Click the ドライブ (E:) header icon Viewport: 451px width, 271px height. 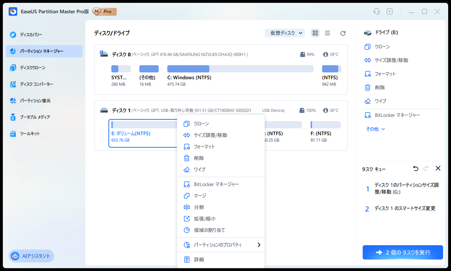pyautogui.click(x=368, y=33)
